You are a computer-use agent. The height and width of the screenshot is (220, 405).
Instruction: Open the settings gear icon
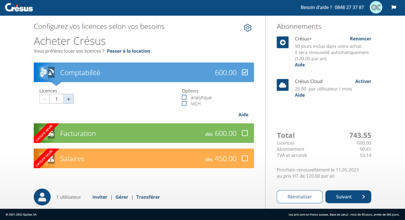[x=247, y=28]
